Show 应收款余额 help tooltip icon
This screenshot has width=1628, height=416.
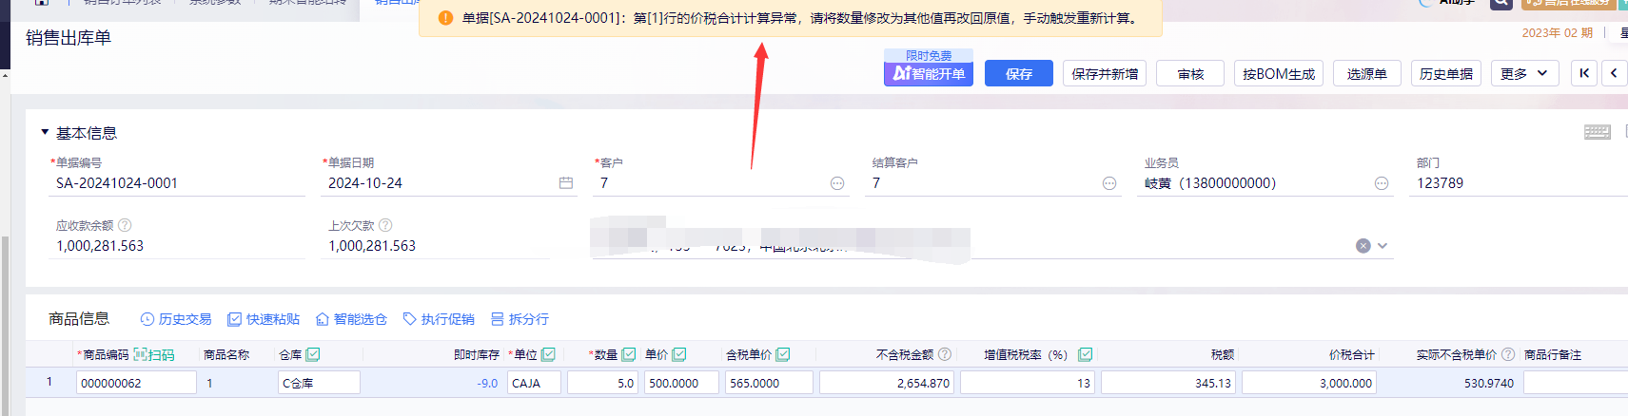(125, 225)
